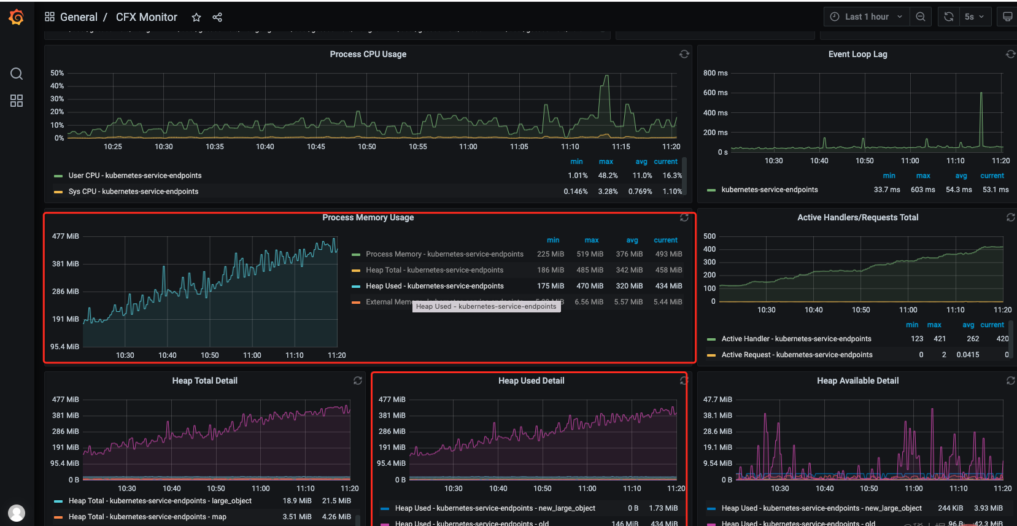Screen dimensions: 1017x526
Task: Open Event Loop Lag panel title menu
Action: 857,54
